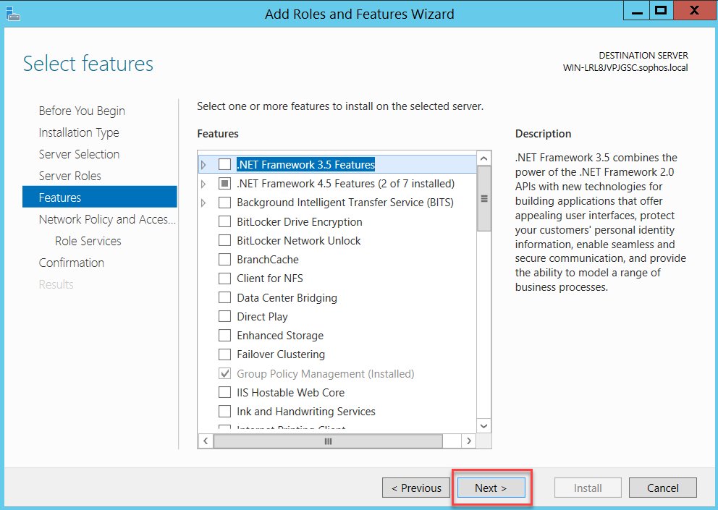718x510 pixels.
Task: Select BranchCache row label
Action: (268, 260)
